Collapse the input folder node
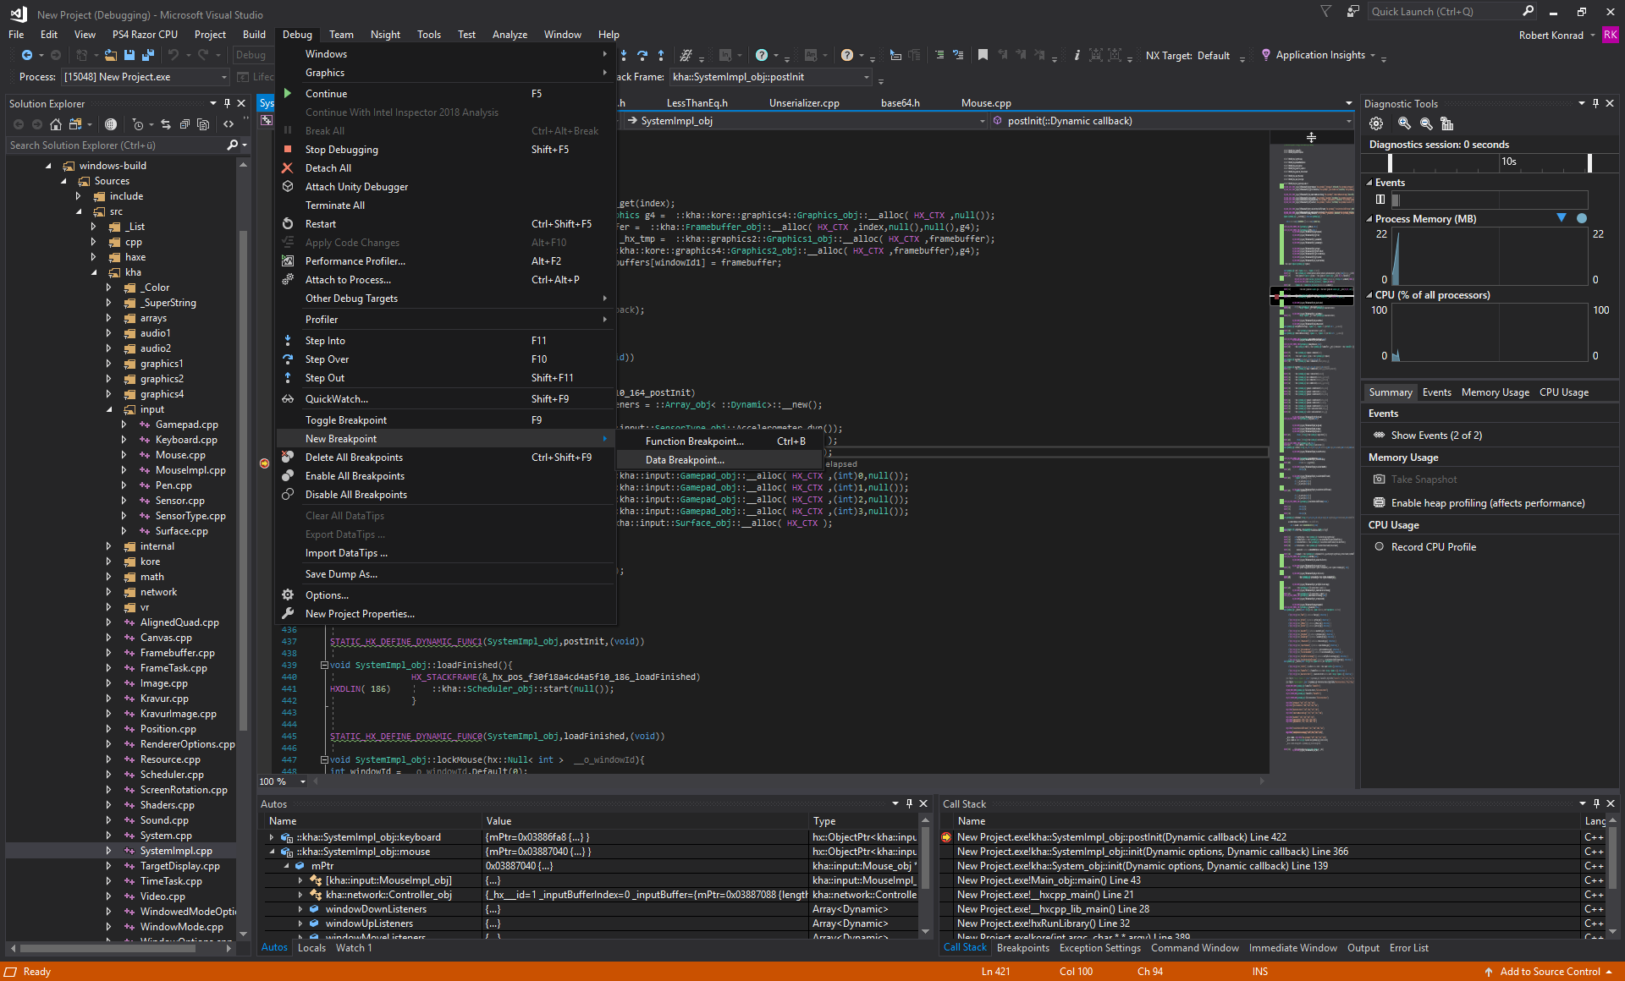This screenshot has width=1625, height=981. [108, 409]
